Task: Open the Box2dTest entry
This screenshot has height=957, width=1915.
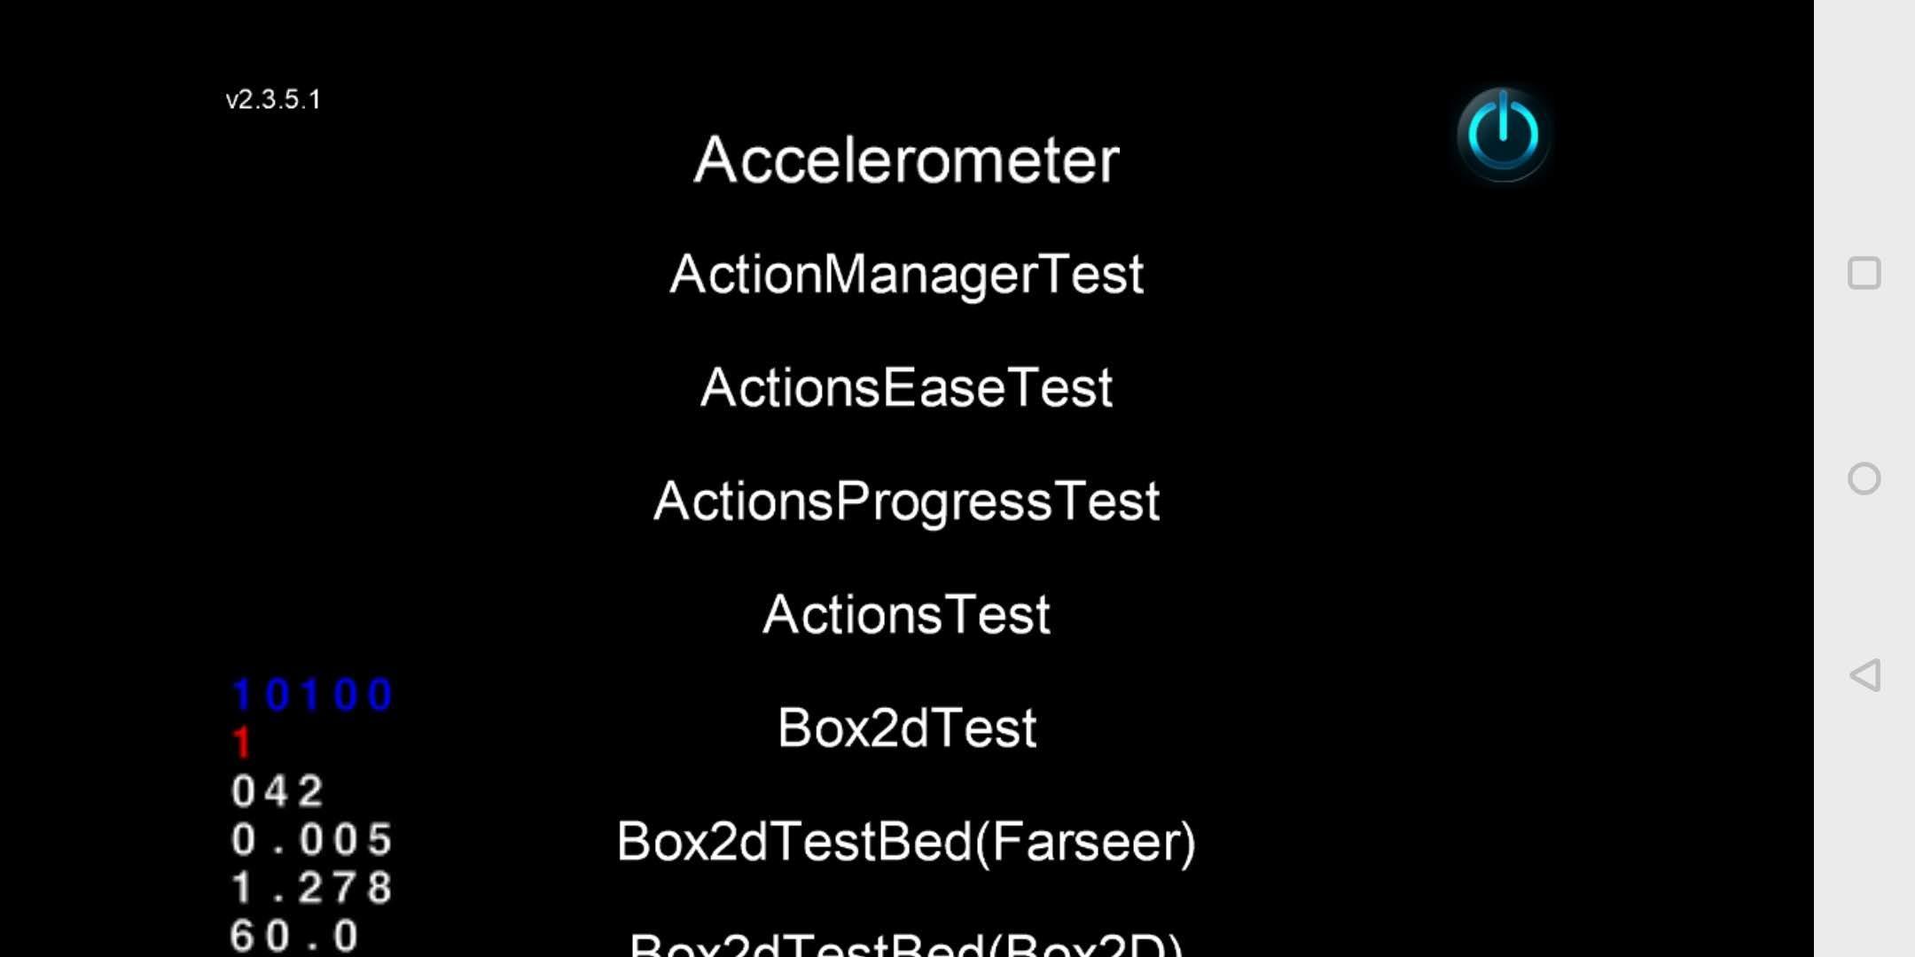Action: (906, 727)
